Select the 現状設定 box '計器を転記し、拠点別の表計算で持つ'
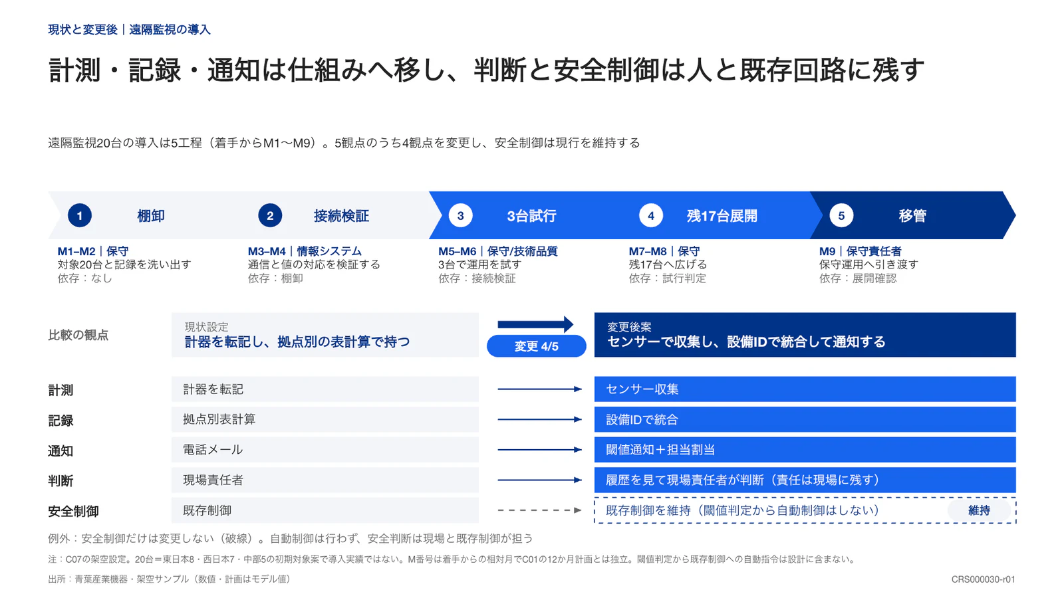 [x=325, y=335]
